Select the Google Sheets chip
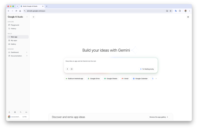 pos(111,79)
